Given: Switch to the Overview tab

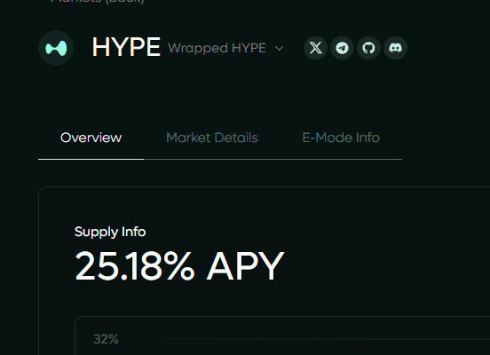Looking at the screenshot, I should (x=91, y=138).
